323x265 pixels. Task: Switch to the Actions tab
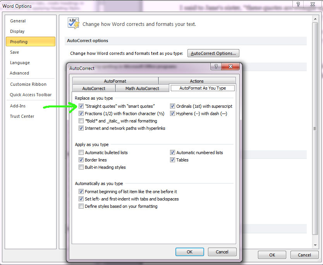[x=197, y=81]
